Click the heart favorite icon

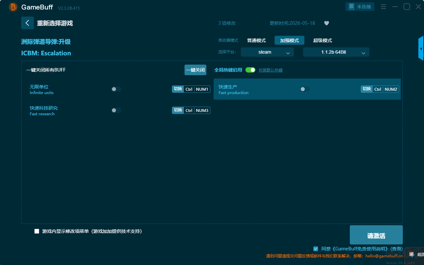327,23
